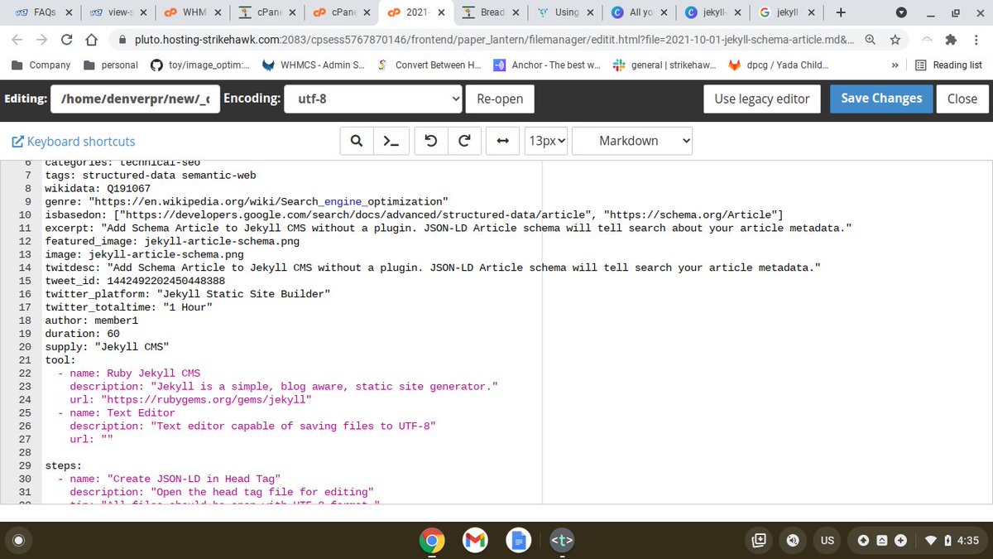Click the wikidata: Q191067 line in editor
Screen dimensions: 993x559
click(98, 188)
